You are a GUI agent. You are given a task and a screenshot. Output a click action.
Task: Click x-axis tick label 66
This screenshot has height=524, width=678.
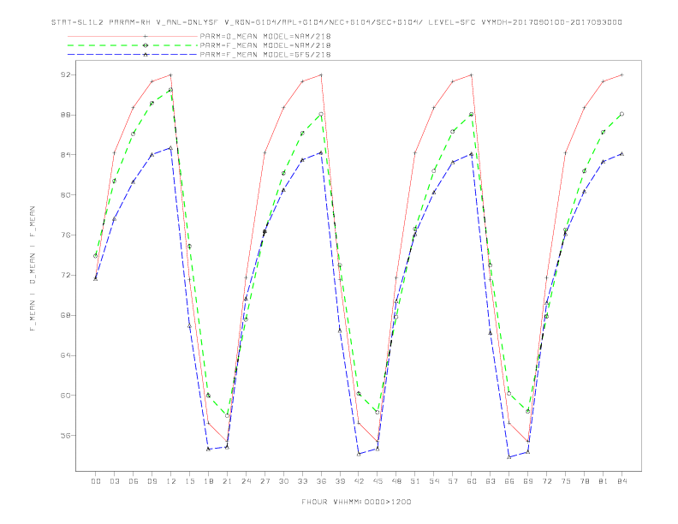coord(509,481)
